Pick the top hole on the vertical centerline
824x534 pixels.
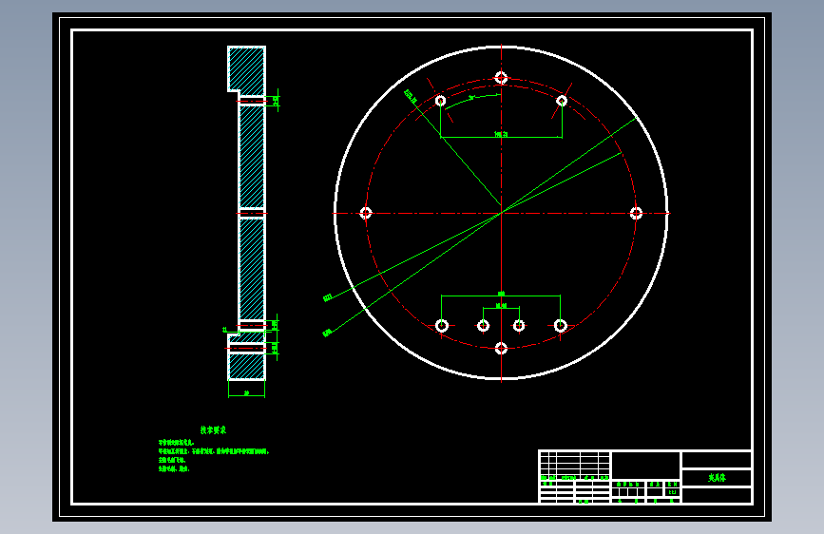501,78
